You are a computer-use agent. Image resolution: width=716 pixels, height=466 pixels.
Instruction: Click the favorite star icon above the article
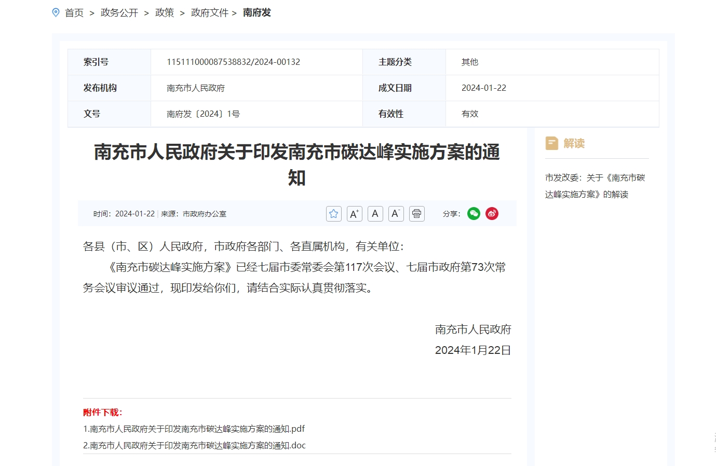(x=333, y=213)
